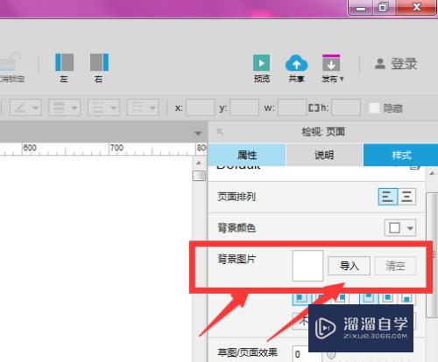Pop out the 检视 inspector panel
This screenshot has width=438, height=362.
pyautogui.click(x=220, y=132)
